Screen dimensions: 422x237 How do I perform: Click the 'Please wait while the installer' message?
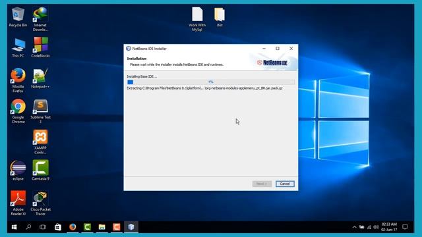[177, 65]
